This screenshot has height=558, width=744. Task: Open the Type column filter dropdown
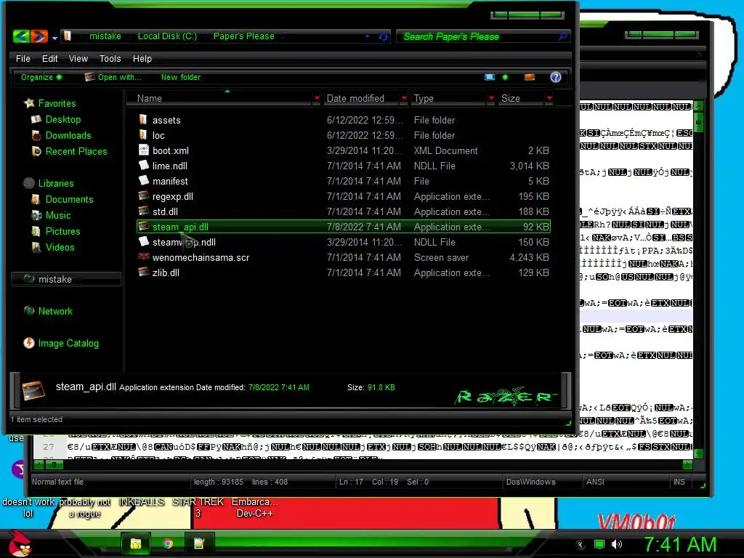[491, 98]
